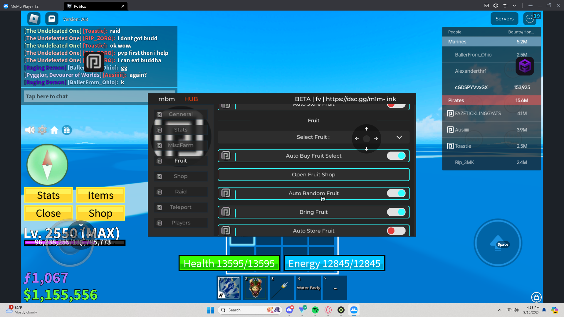Open Opera browser from the taskbar

click(328, 310)
